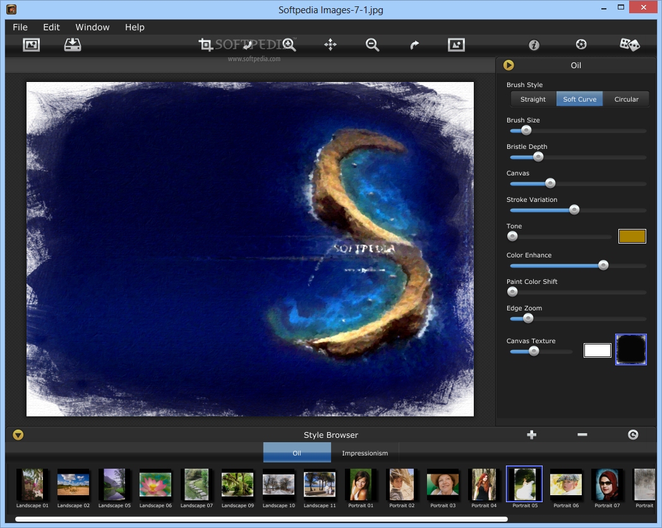This screenshot has height=528, width=662.
Task: Click the settings wheel icon in toolbar
Action: pos(581,44)
